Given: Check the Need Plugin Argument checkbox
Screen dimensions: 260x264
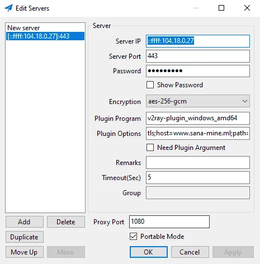Looking at the screenshot, I should (x=150, y=147).
